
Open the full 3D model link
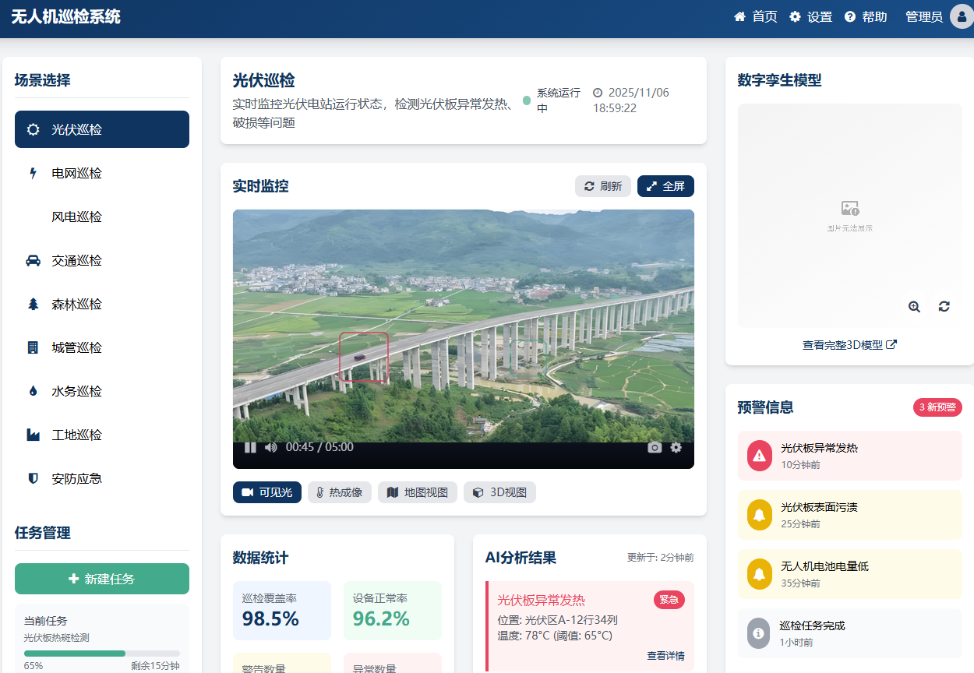pyautogui.click(x=849, y=345)
